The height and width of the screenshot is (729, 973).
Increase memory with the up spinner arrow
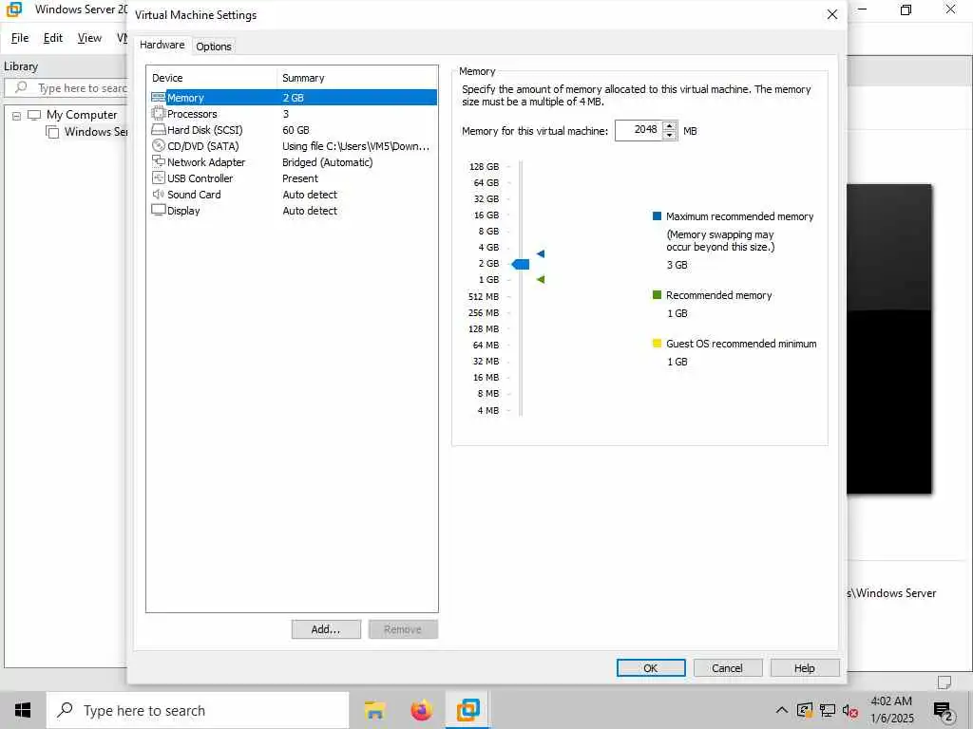pyautogui.click(x=669, y=126)
